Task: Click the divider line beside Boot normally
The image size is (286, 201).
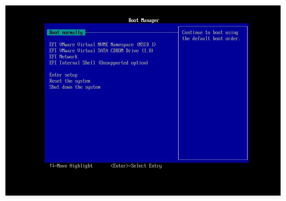Action: [x=131, y=32]
